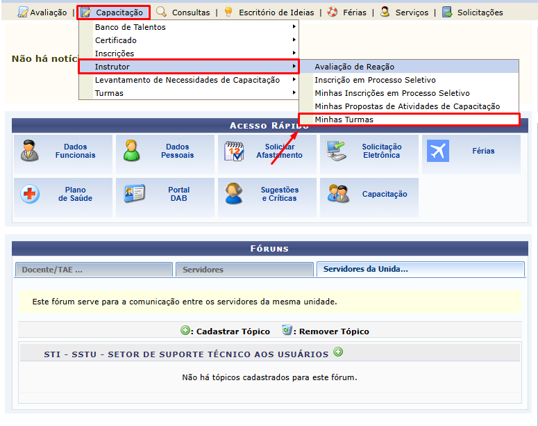538x426 pixels.
Task: Click the Solicitações document icon
Action: pyautogui.click(x=447, y=12)
